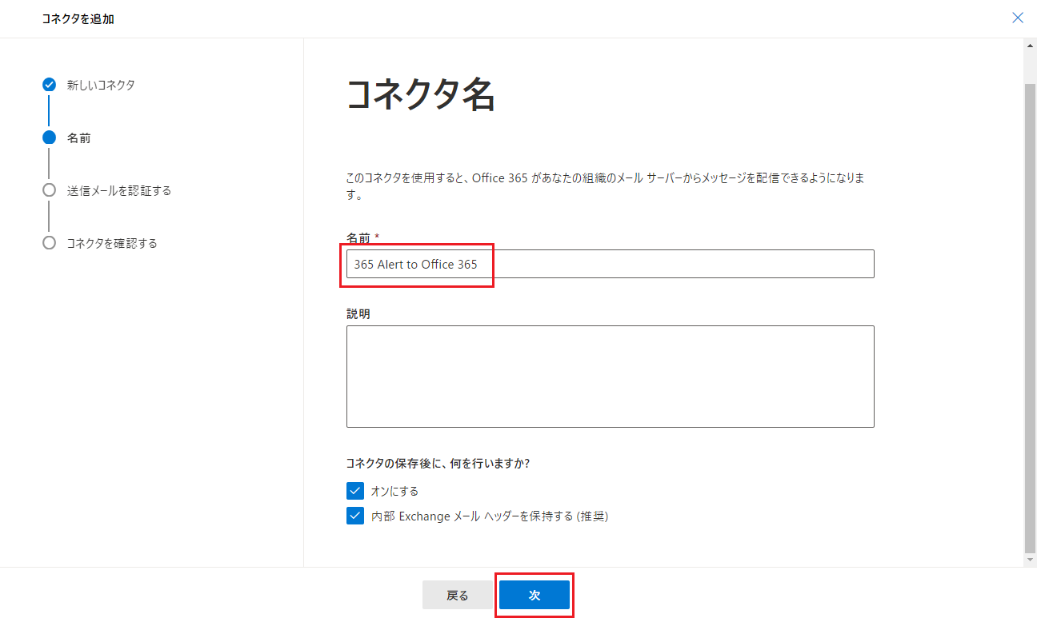
Task: Click the empty circle marker for コネクタを確認する
Action: point(49,243)
